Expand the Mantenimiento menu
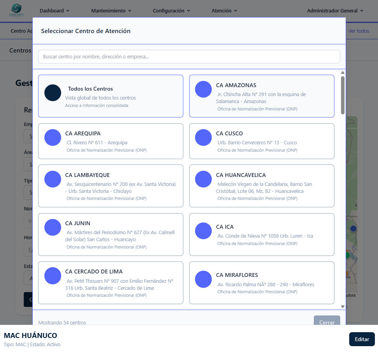Image resolution: width=378 pixels, height=352 pixels. [111, 11]
